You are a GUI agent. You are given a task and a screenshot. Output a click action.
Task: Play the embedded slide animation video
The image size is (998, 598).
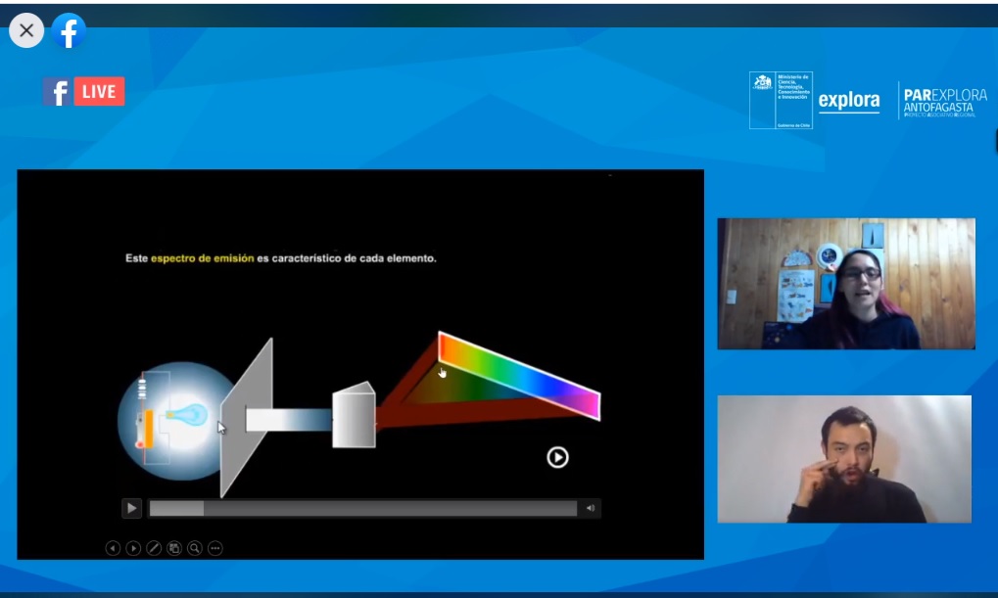[131, 508]
